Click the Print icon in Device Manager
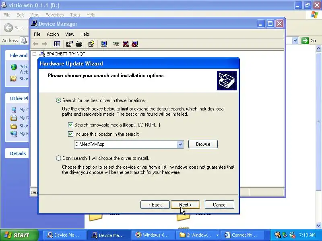322x241 pixels. pyautogui.click(x=79, y=44)
